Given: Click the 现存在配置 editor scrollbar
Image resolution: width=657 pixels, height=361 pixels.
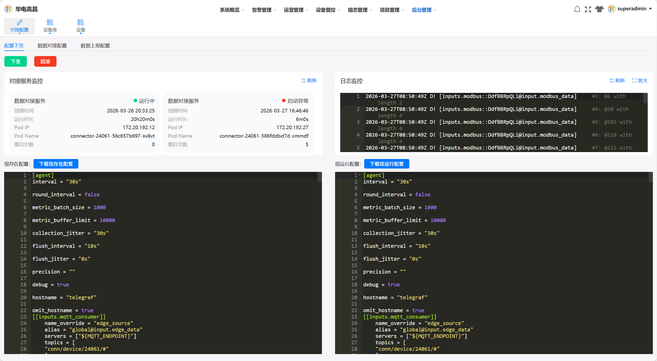Looking at the screenshot, I should click(x=320, y=177).
